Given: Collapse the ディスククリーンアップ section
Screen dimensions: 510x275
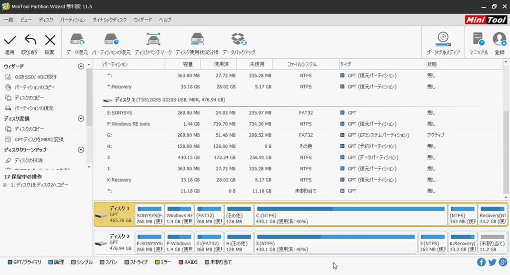Looking at the screenshot, I should click(81, 150).
